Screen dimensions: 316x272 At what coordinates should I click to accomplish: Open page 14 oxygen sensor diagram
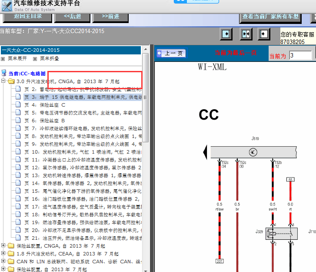point(83,183)
